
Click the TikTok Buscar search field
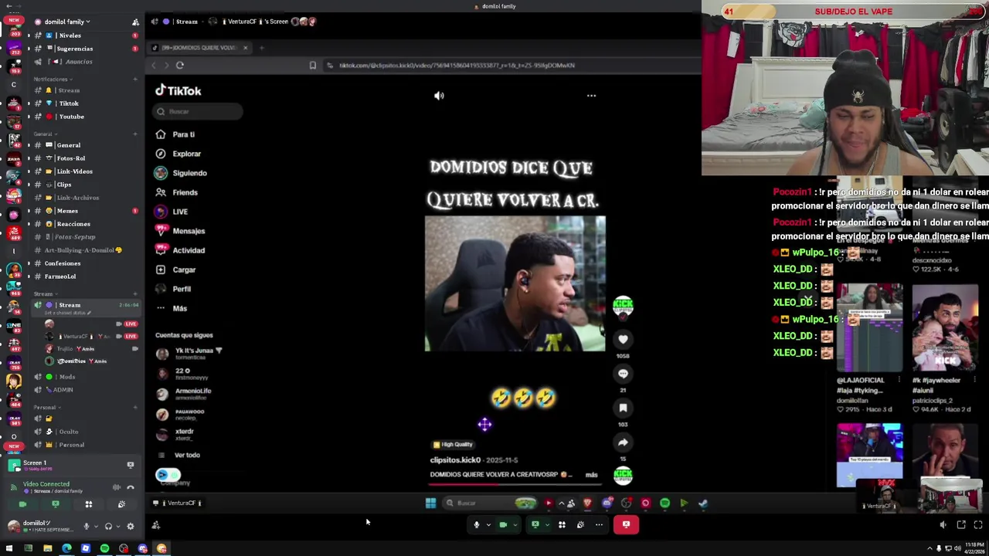coord(199,112)
